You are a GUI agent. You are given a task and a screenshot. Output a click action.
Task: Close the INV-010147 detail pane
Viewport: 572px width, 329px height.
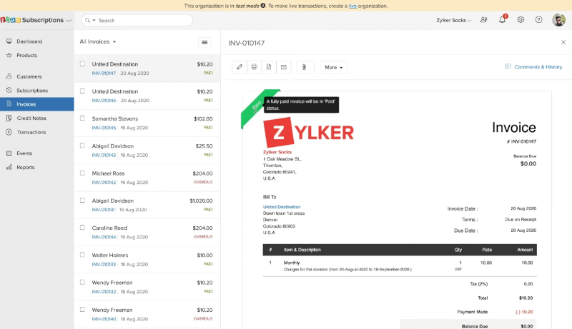coord(563,42)
